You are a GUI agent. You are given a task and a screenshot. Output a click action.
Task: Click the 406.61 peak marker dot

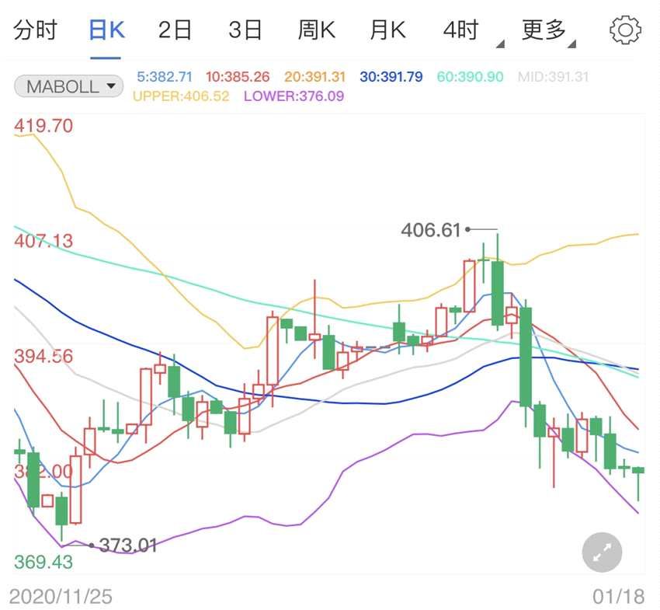[467, 228]
